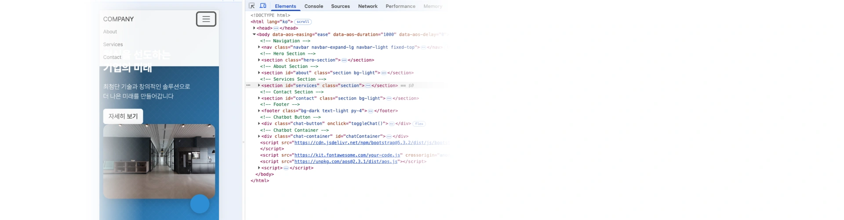Click the 자세히 보기 button
Screen dimensions: 844x220
point(123,116)
